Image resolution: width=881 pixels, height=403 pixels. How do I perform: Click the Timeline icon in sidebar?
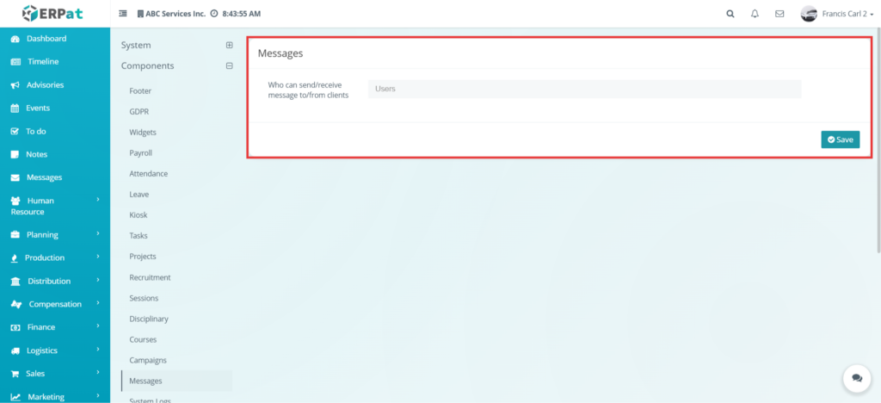15,62
